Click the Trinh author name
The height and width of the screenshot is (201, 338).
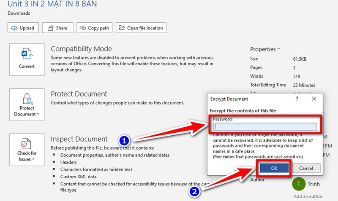click(x=313, y=184)
